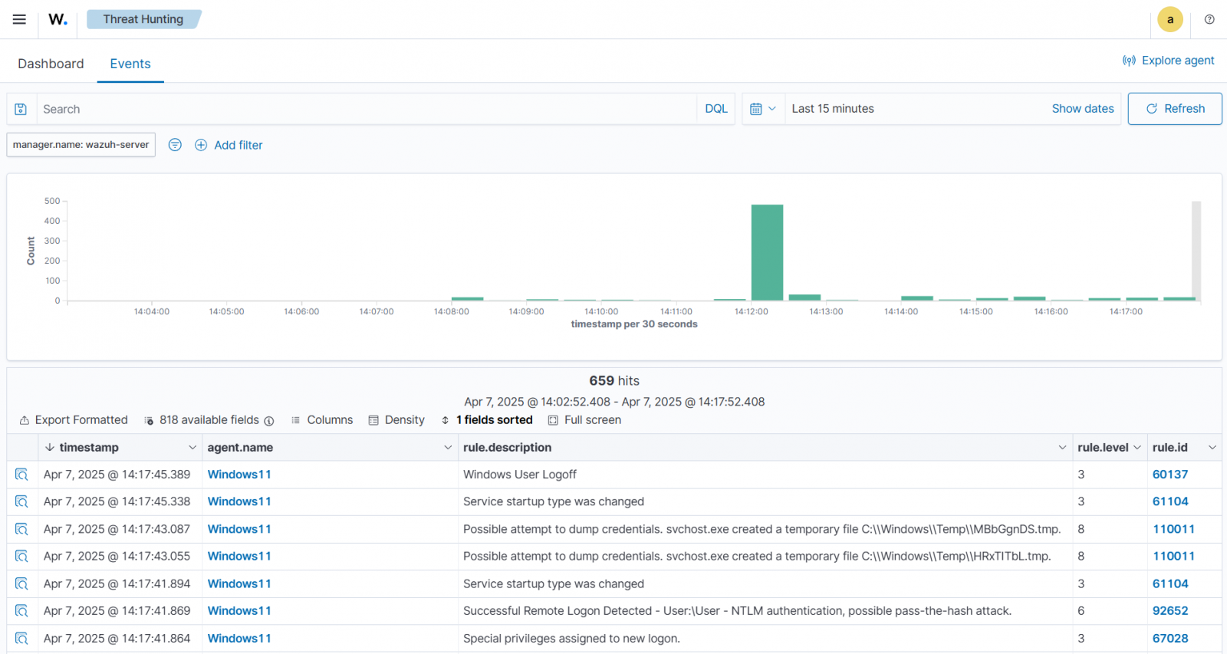Open rule ID 60137 link
1227x654 pixels.
pos(1170,475)
